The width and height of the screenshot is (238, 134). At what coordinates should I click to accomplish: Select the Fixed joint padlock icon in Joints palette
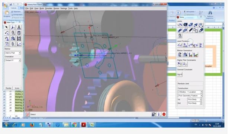[x=180, y=36]
